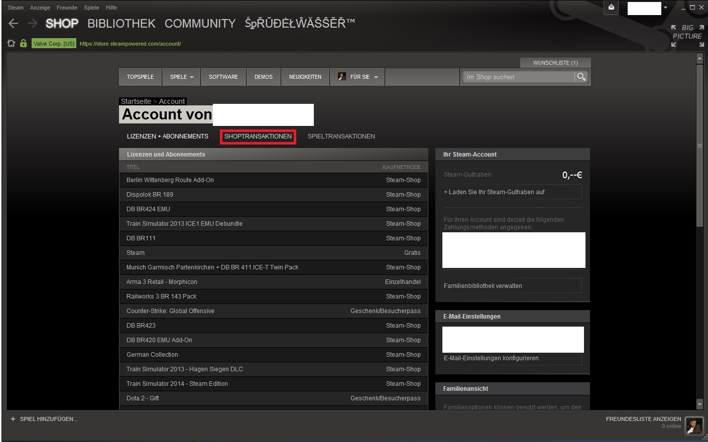Click the page scrollbar up arrow

coord(700,59)
